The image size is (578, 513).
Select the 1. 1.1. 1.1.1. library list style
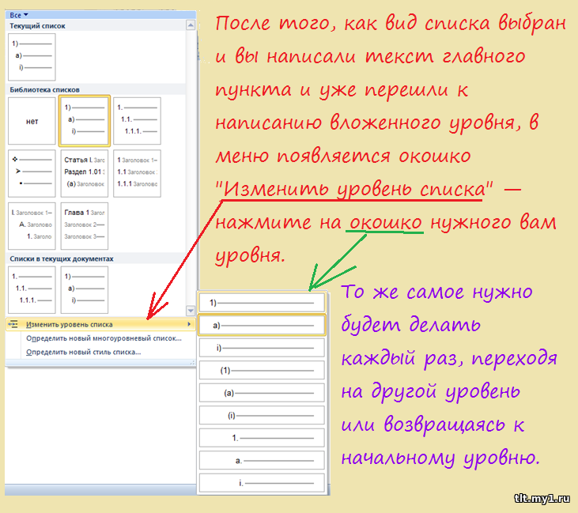[x=136, y=121]
